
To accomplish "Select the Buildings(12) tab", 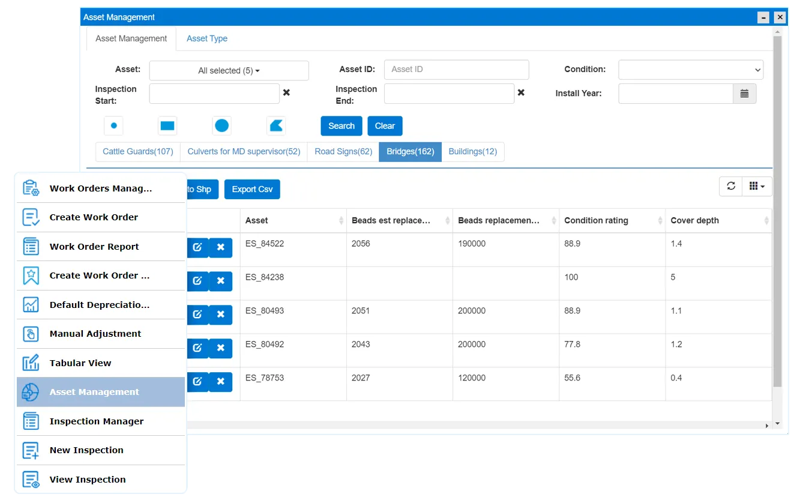I will click(473, 152).
